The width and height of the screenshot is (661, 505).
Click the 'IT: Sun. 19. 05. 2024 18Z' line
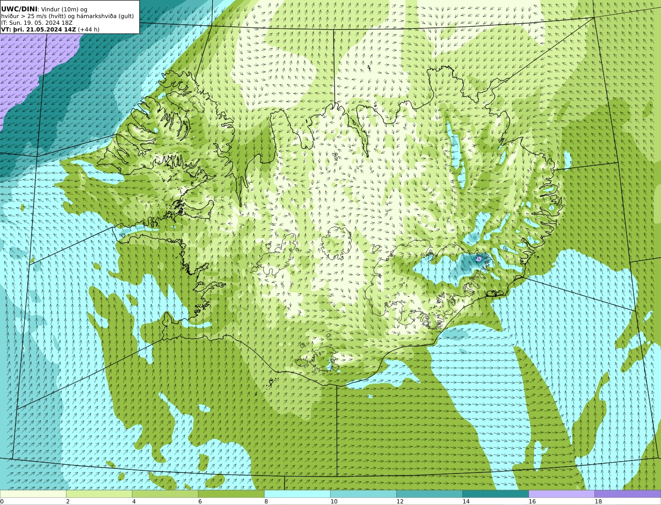(37, 23)
